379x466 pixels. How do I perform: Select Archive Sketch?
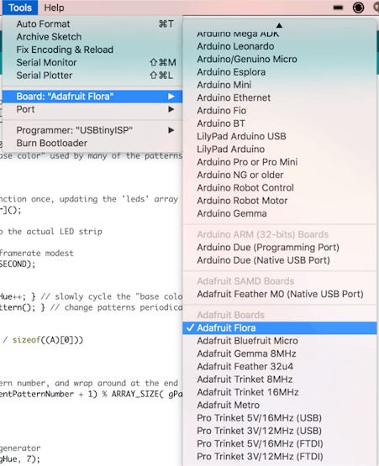(92, 37)
